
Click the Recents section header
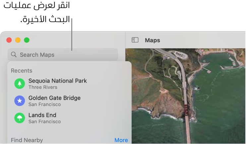coord(22,71)
